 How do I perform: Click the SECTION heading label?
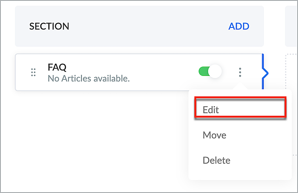pos(49,27)
